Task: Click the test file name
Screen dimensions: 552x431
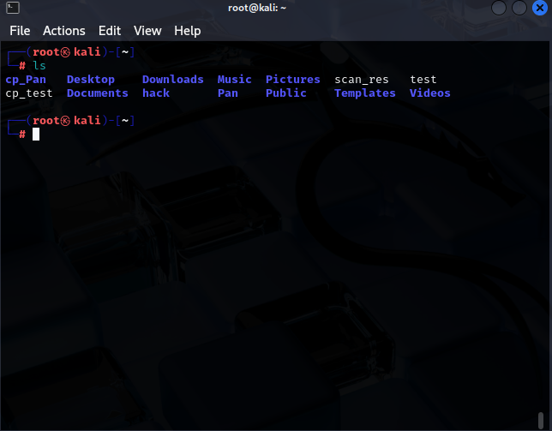Action: tap(423, 80)
